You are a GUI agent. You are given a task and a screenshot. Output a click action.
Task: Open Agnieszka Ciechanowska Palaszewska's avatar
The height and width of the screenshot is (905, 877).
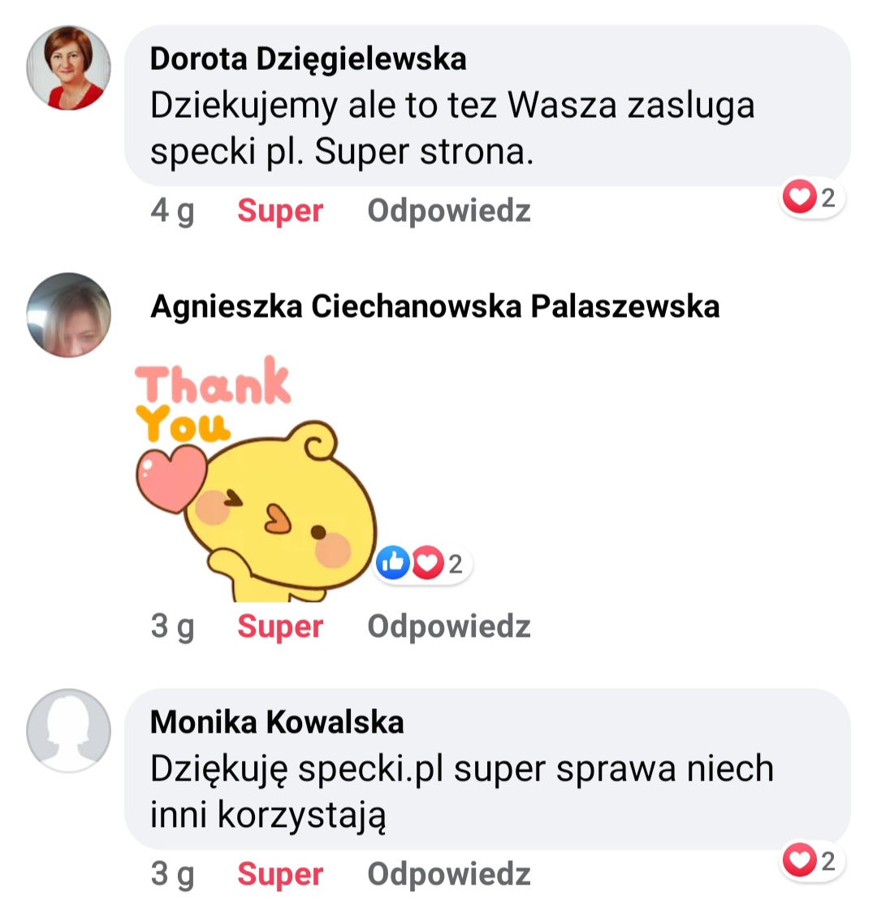pos(69,315)
